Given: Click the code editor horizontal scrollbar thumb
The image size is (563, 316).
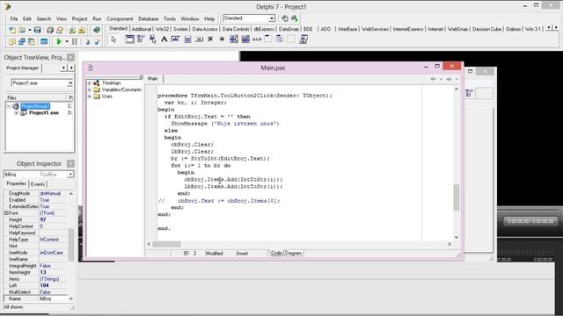Looking at the screenshot, I should click(166, 244).
